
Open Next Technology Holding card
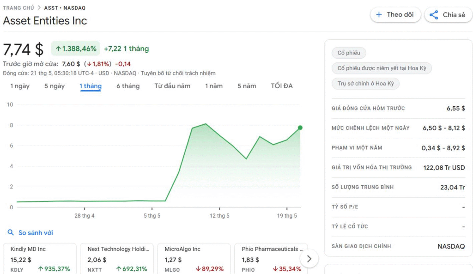click(117, 259)
